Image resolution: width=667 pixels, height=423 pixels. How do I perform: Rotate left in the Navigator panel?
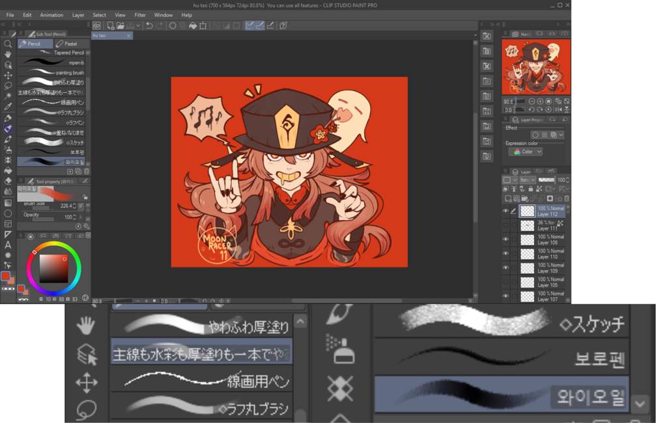coord(532,110)
